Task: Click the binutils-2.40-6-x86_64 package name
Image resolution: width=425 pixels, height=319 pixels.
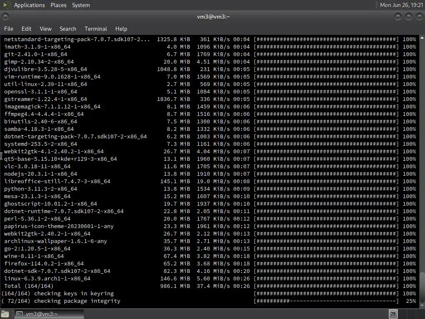Action: [40, 122]
